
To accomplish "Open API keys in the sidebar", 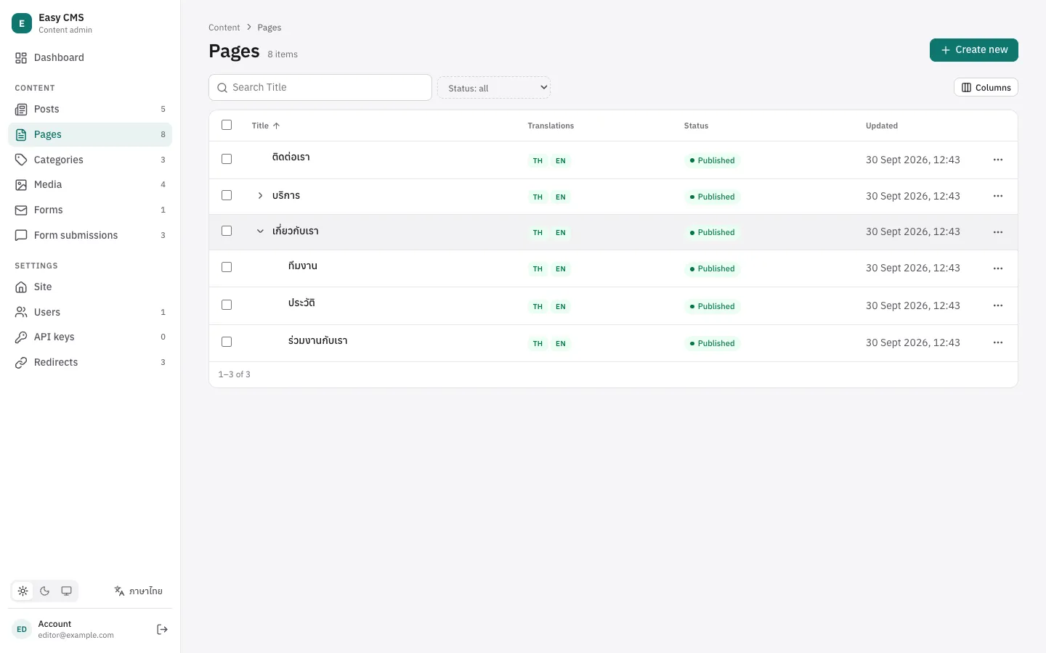I will (x=90, y=337).
